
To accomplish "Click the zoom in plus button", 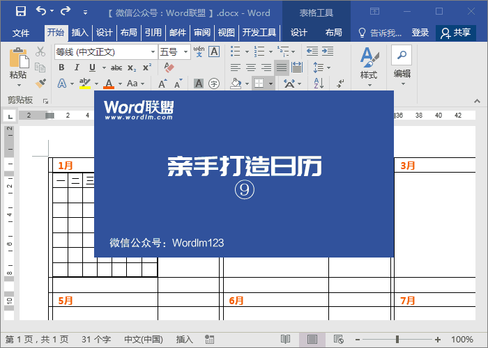I will tap(438, 340).
